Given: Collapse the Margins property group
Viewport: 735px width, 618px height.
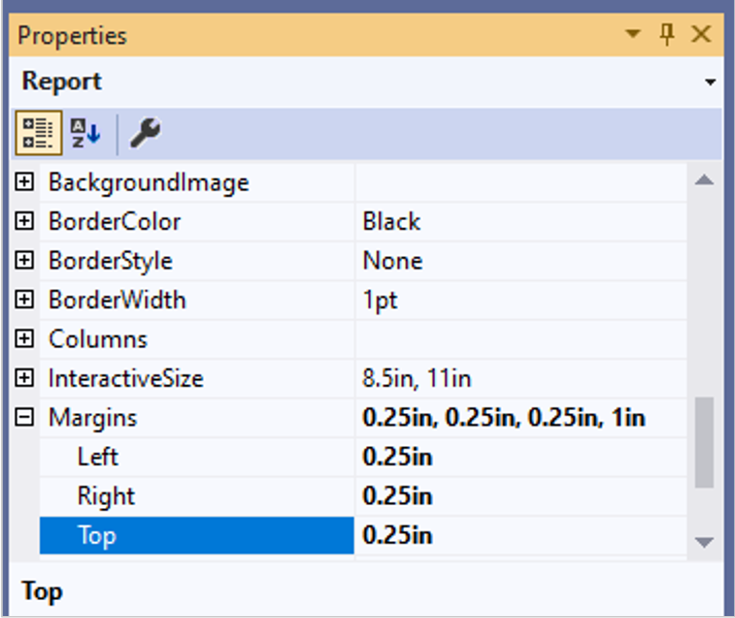Looking at the screenshot, I should pyautogui.click(x=24, y=417).
